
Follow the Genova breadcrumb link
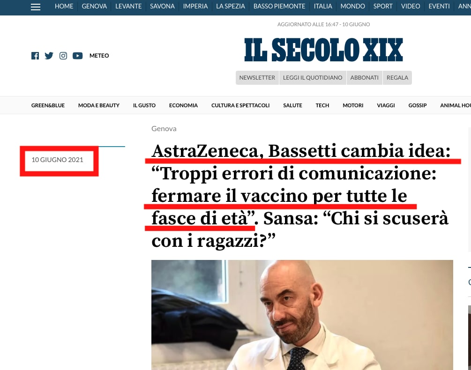click(x=164, y=128)
